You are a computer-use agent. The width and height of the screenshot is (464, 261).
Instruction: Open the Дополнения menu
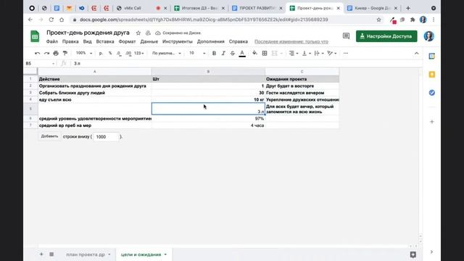pyautogui.click(x=211, y=42)
